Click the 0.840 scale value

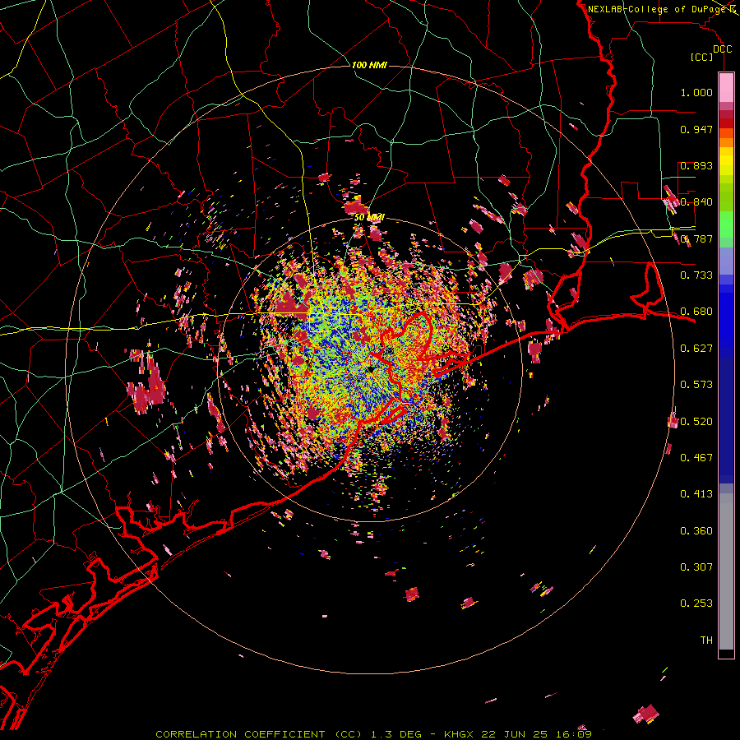point(696,202)
